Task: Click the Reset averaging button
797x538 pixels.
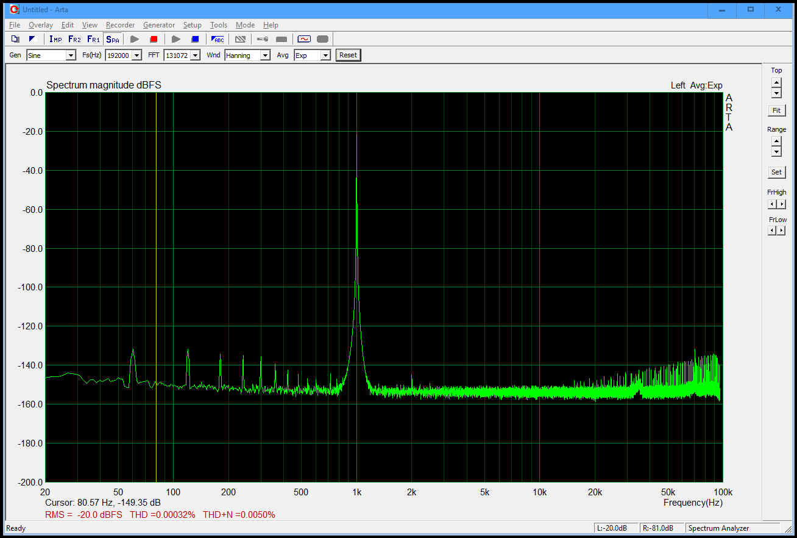Action: coord(348,55)
